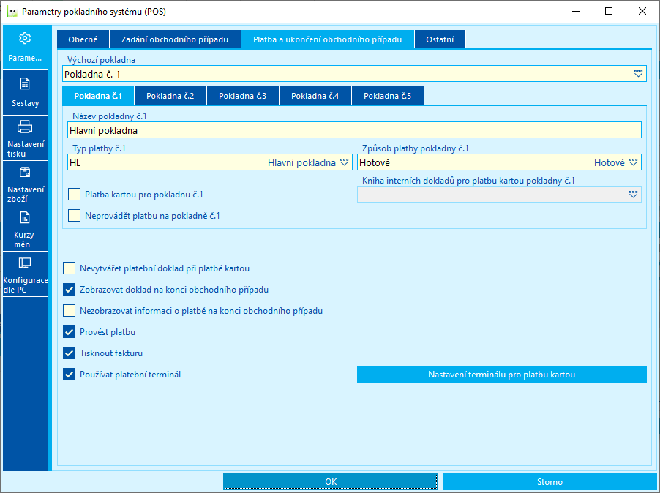
Task: Toggle Nezobrazovat informaci o platbě checkbox
Action: pos(69,311)
